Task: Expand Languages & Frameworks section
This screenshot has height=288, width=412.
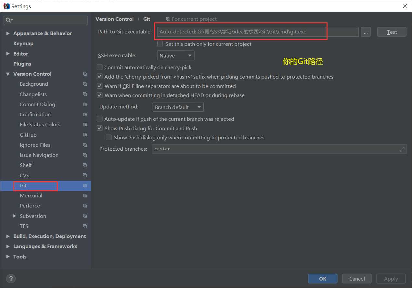Action: click(x=8, y=246)
